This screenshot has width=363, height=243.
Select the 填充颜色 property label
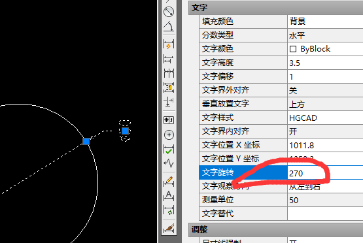click(218, 22)
